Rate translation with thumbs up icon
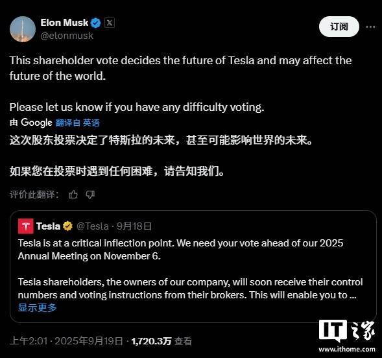 coord(73,195)
